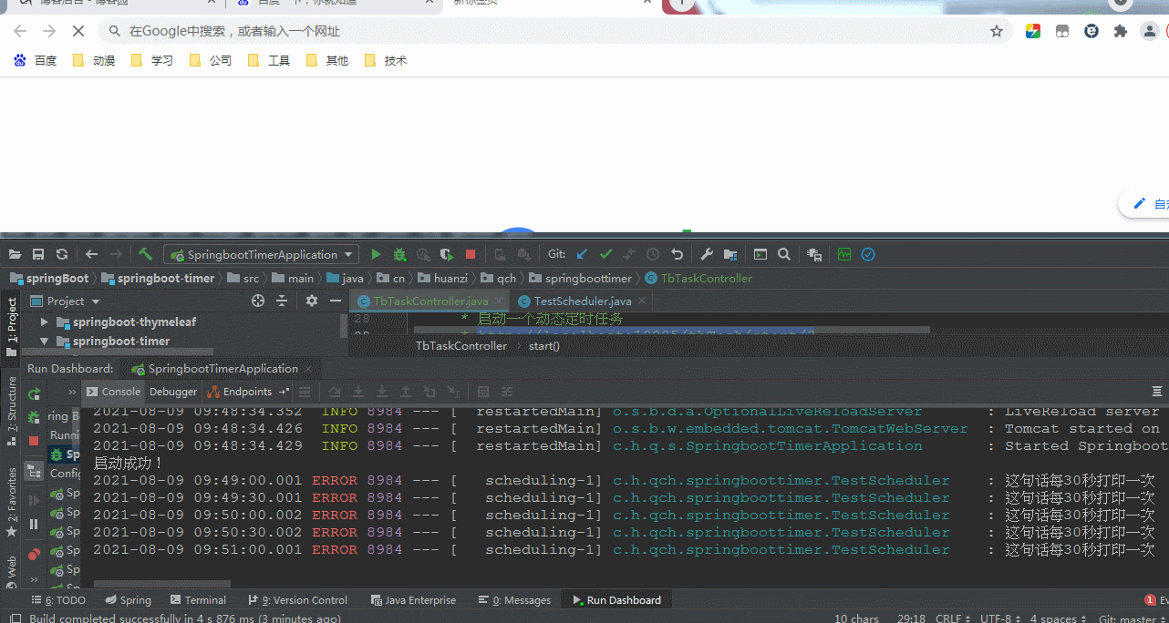Open the 2: Favorites side tool window
Viewport: 1169px width, 623px height.
click(11, 502)
